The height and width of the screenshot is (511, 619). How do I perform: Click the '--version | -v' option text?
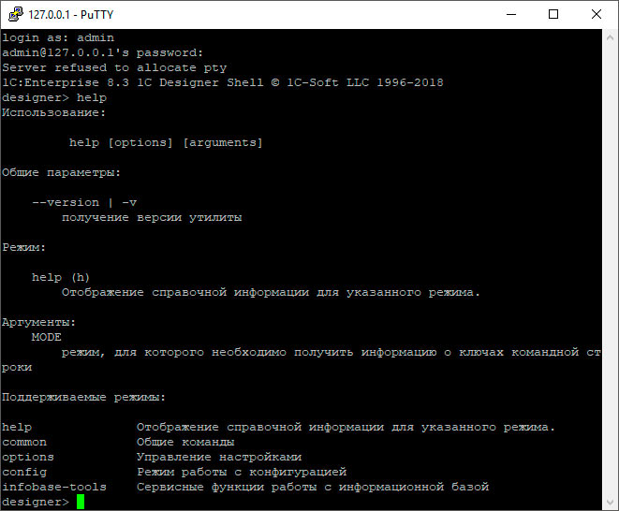(x=84, y=203)
